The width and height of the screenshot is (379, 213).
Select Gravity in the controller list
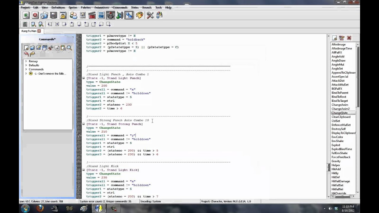tap(336, 161)
